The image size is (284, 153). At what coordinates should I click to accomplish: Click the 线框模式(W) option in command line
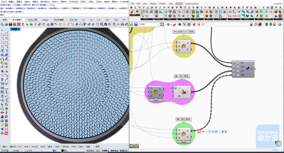click(21, 8)
